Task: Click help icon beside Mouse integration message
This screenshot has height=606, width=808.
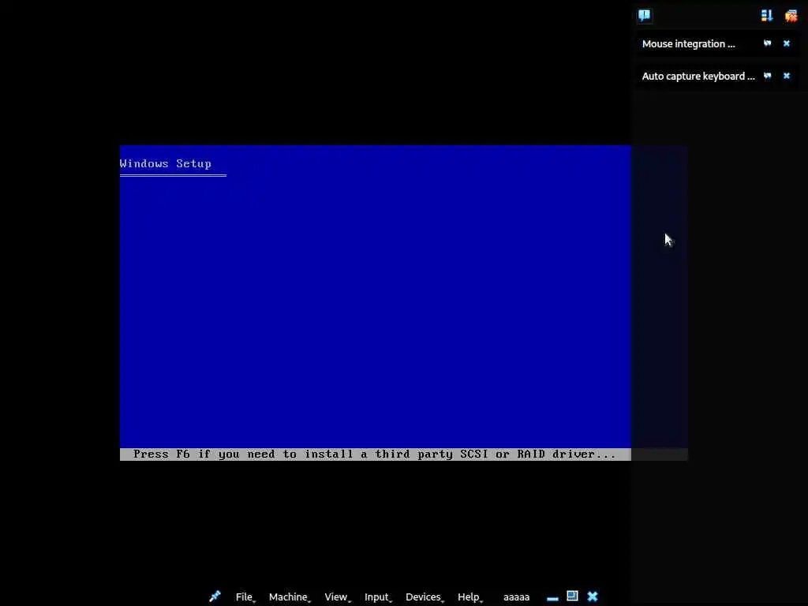Action: tap(767, 44)
